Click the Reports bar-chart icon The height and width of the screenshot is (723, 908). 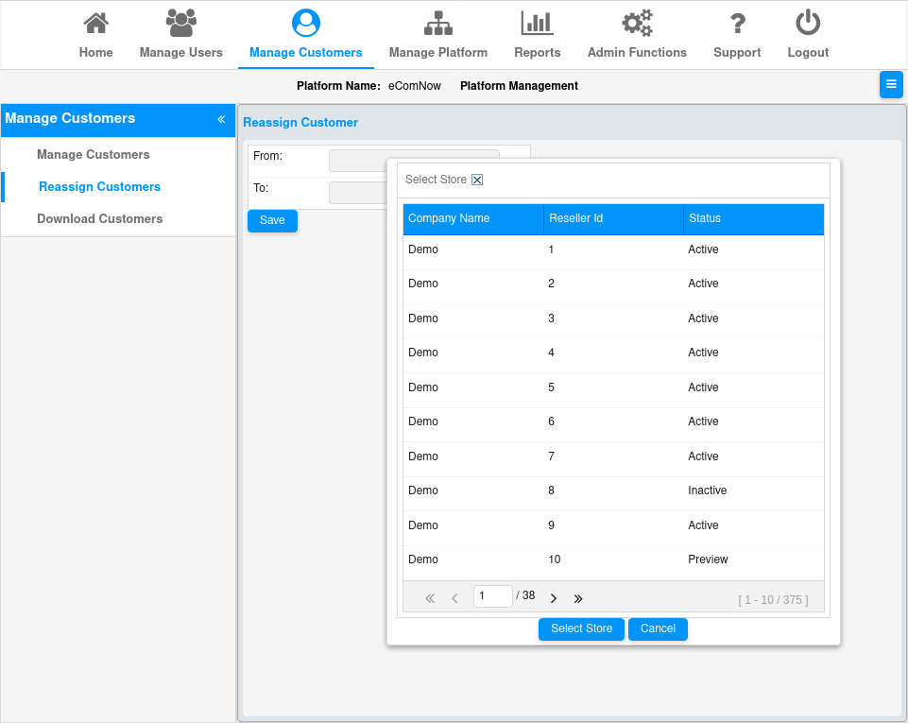(x=537, y=21)
